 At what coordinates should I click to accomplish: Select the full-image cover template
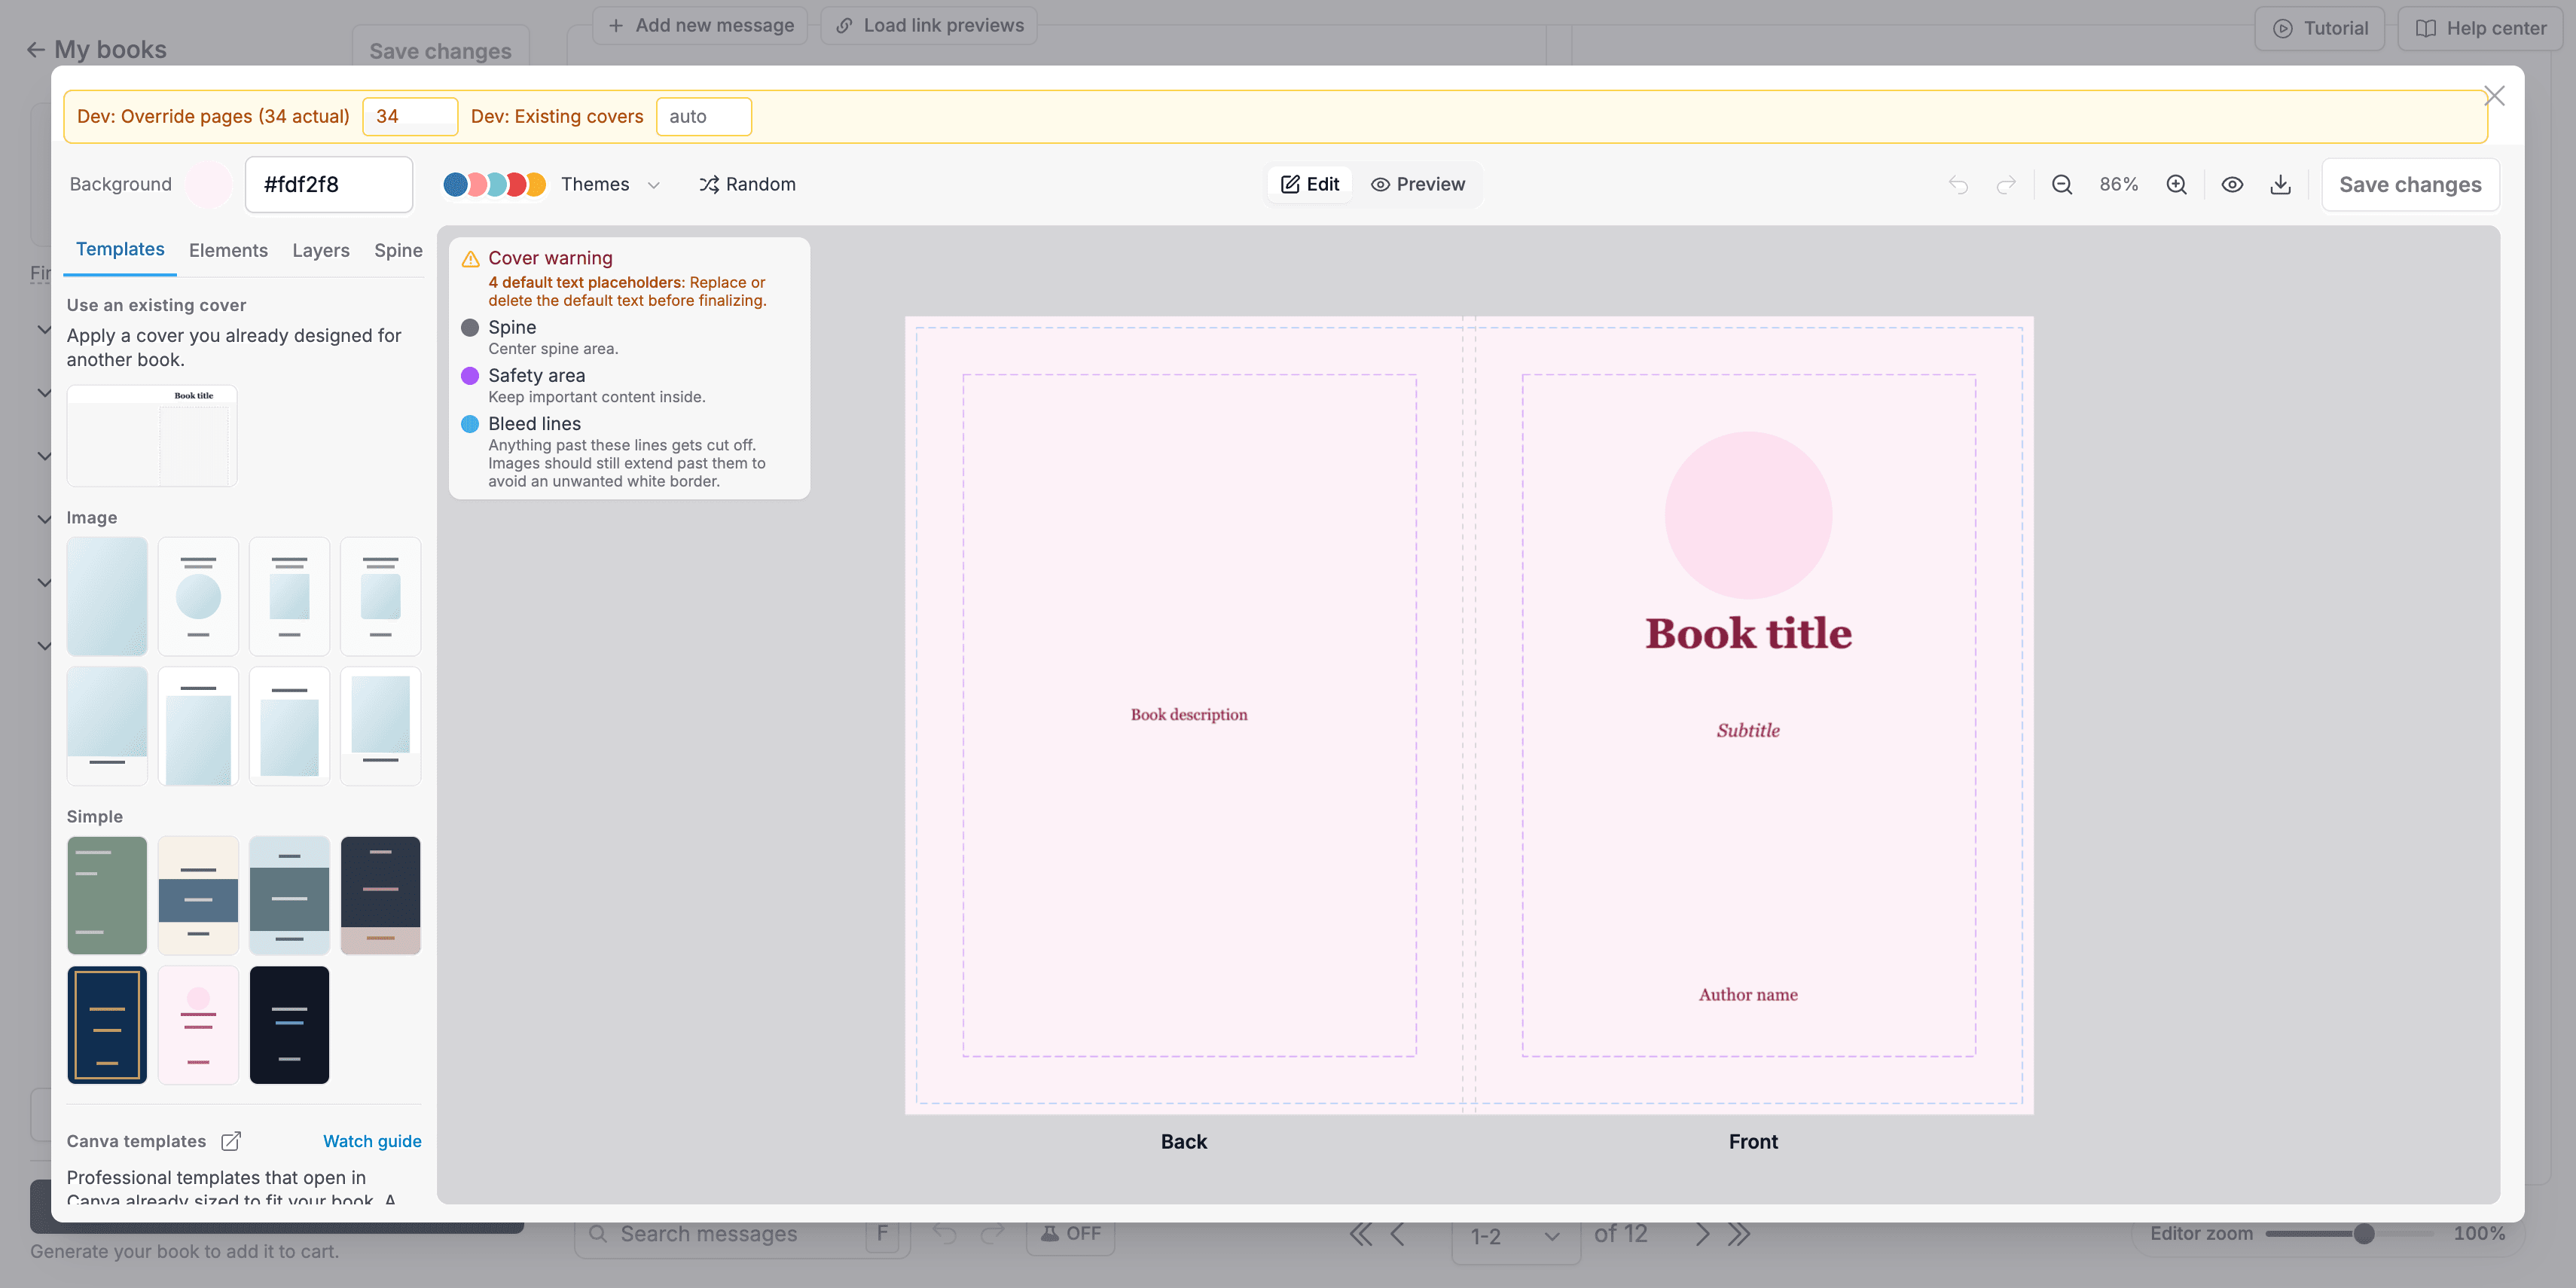click(107, 596)
